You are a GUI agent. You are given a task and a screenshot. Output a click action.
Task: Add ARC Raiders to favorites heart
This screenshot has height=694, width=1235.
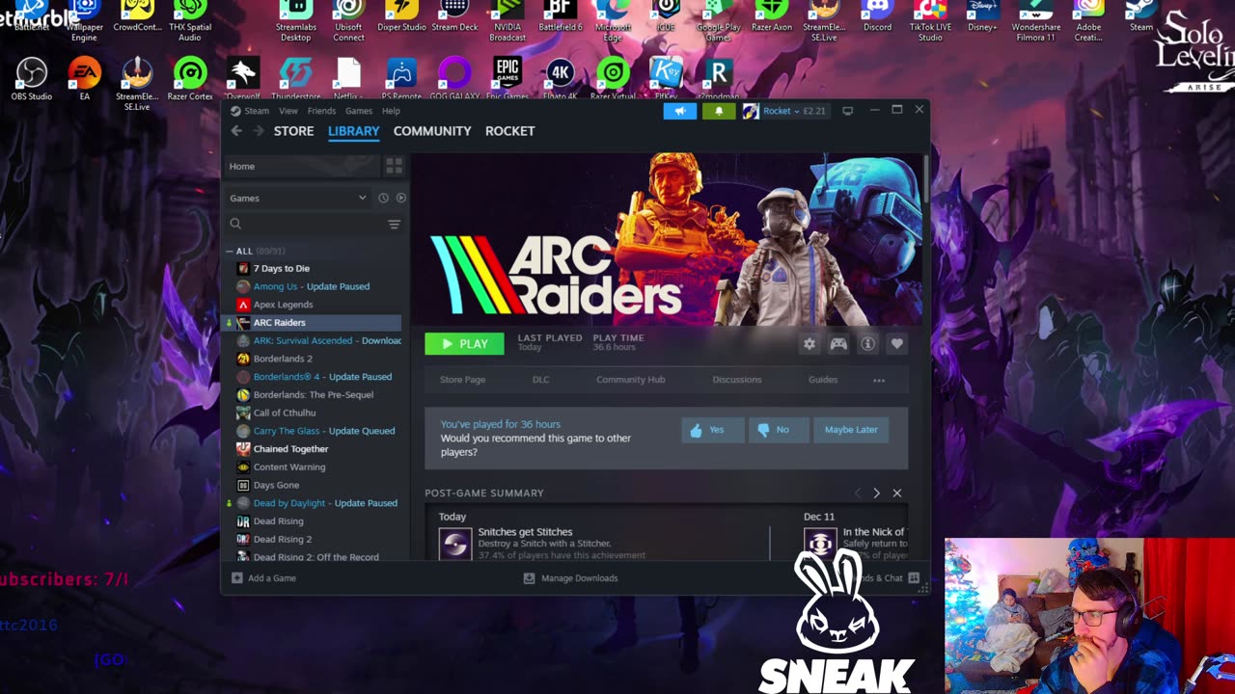(897, 344)
